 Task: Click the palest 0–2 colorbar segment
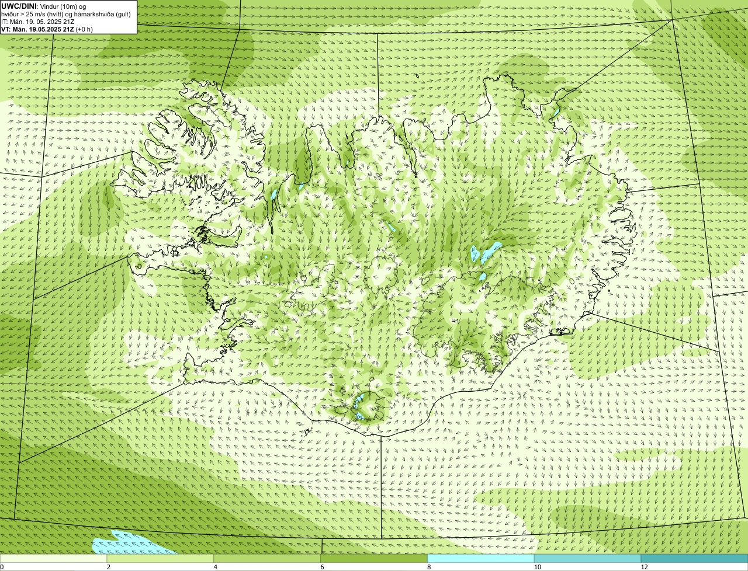(x=54, y=558)
